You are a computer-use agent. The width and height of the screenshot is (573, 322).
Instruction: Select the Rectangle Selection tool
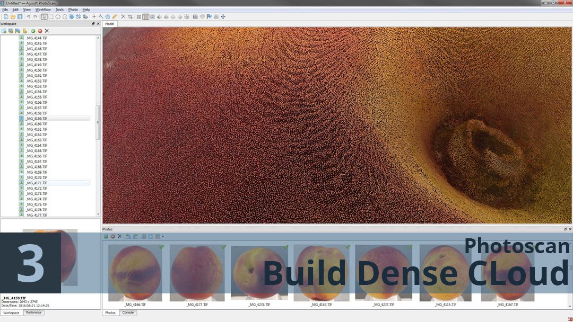pos(51,17)
